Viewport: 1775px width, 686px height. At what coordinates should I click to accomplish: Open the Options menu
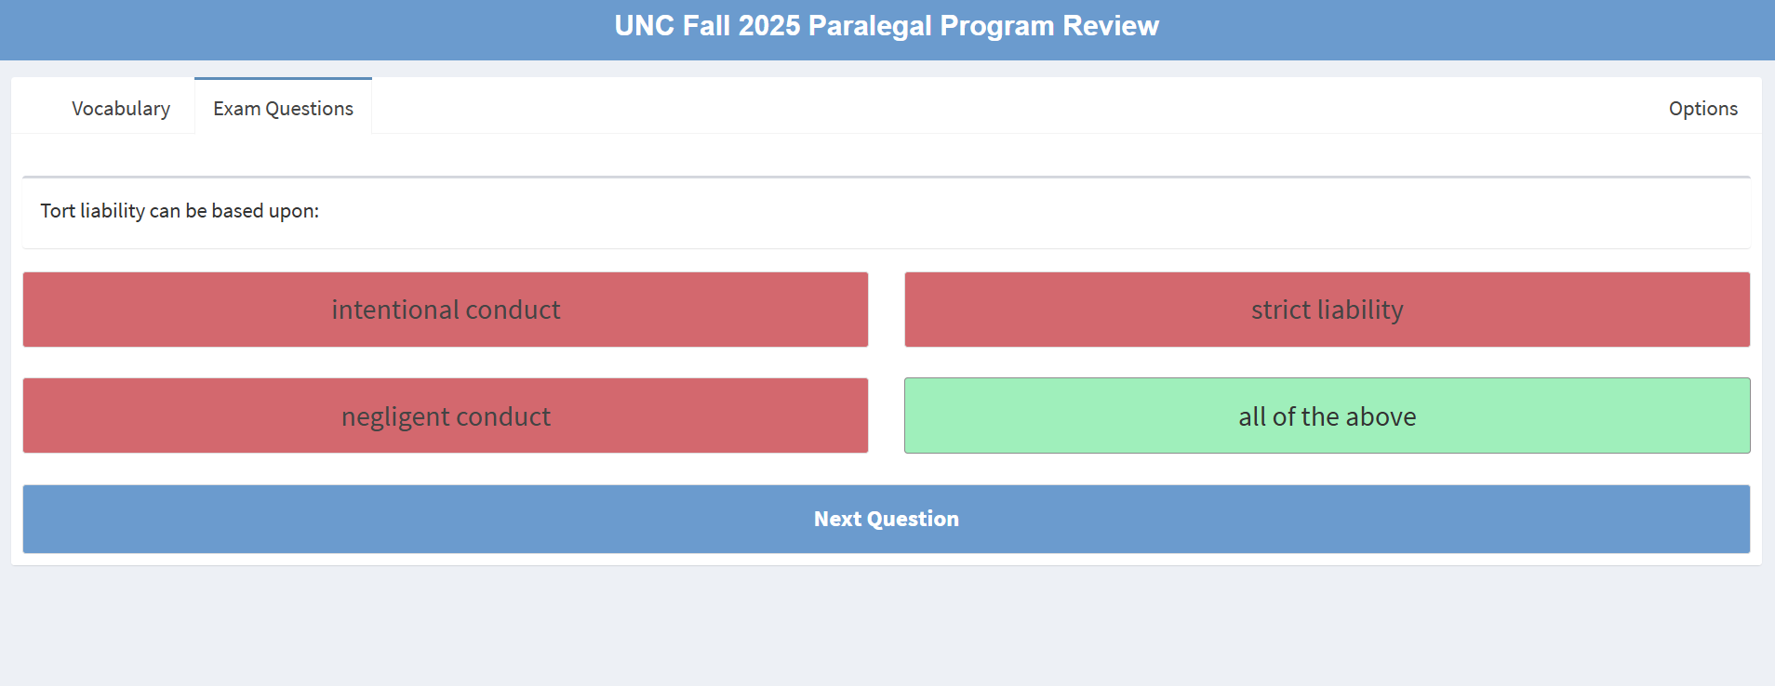1702,109
